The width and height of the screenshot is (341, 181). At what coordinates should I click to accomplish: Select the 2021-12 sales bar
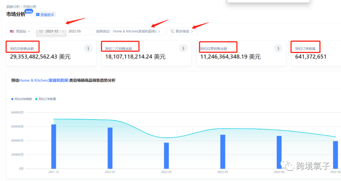53,146
